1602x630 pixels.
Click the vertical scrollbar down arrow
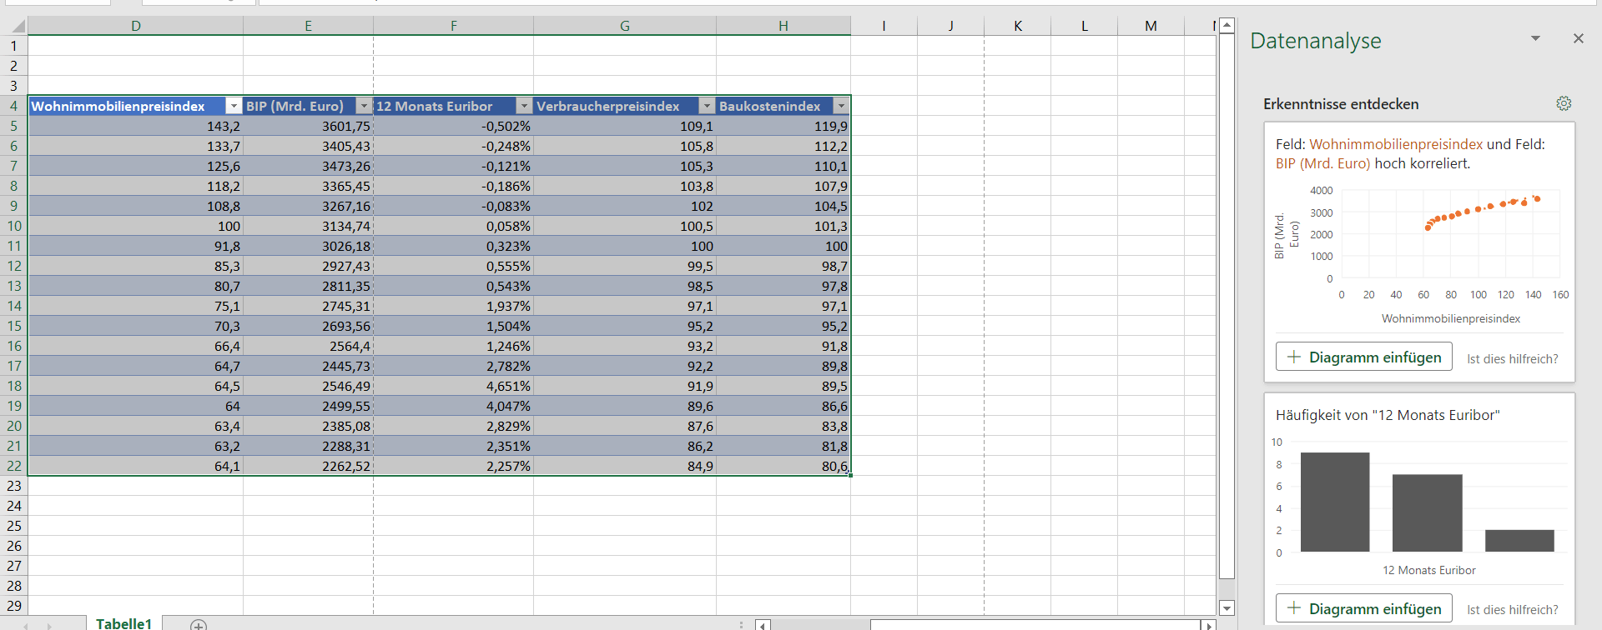pyautogui.click(x=1227, y=608)
